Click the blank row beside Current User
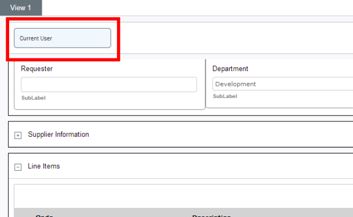The width and height of the screenshot is (353, 217). [236, 38]
